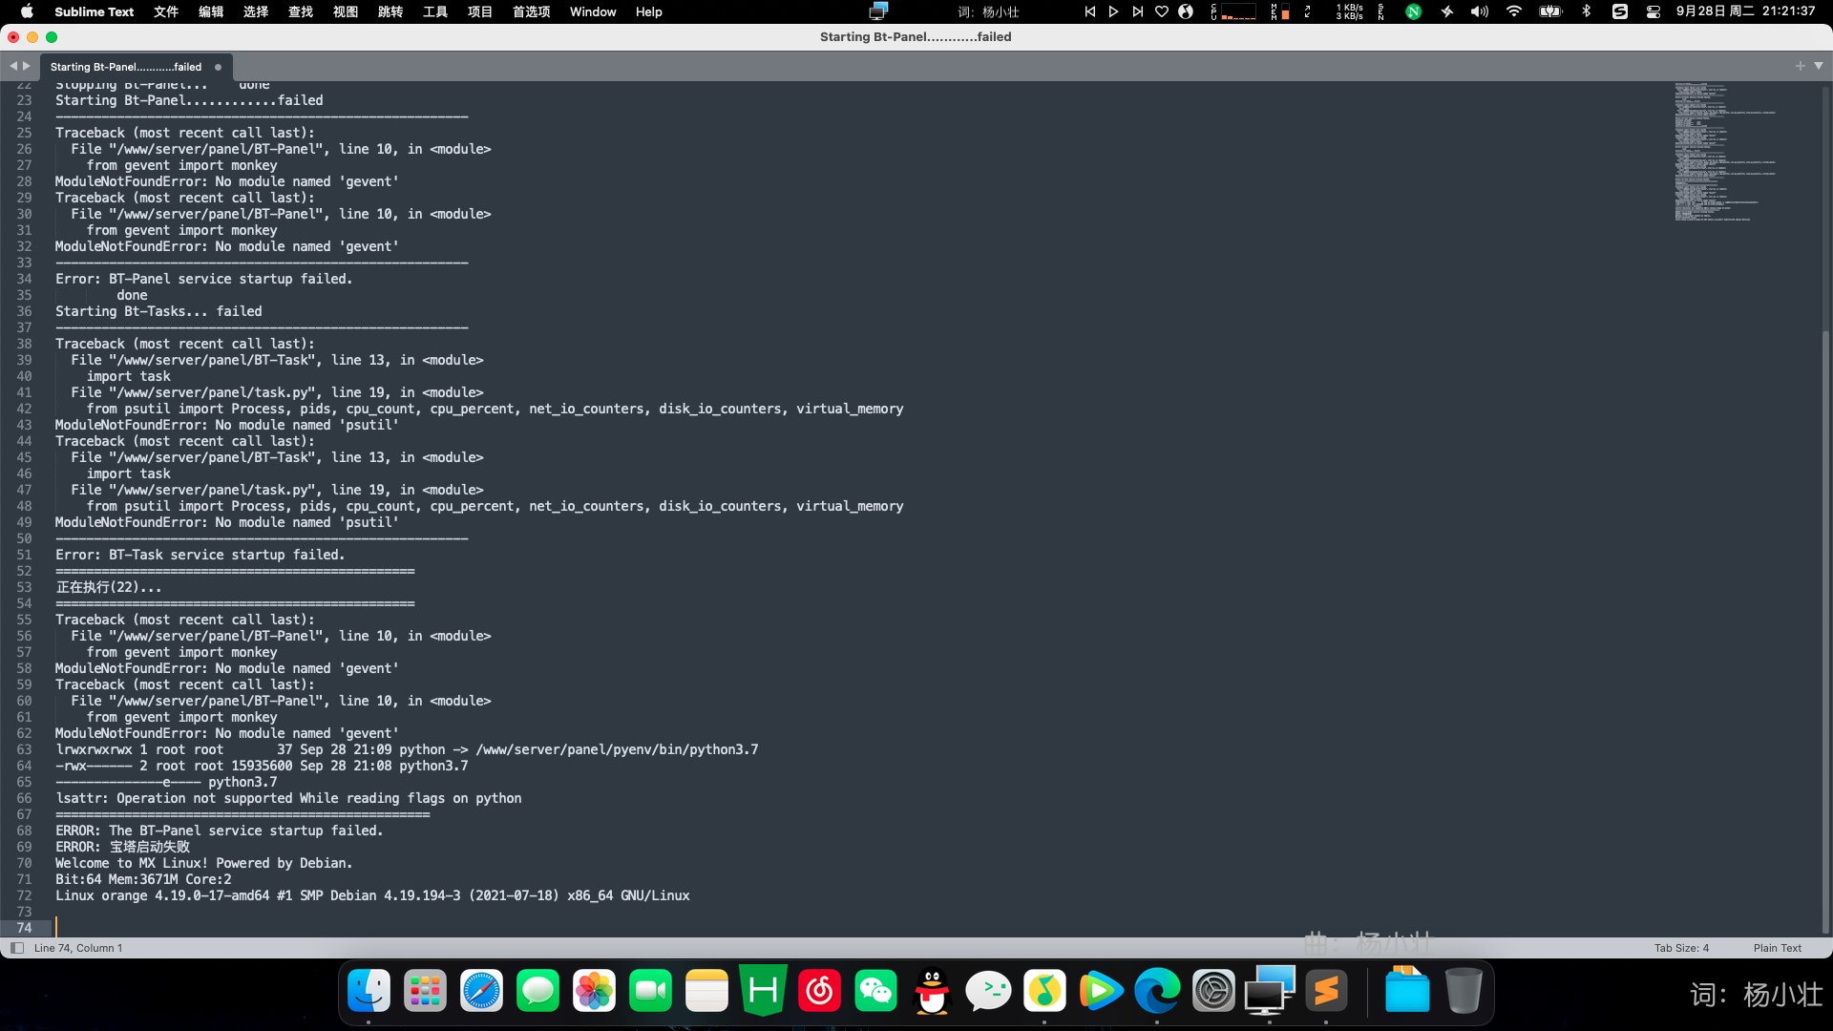Screen dimensions: 1833x1031
Task: Open WeChat from the Dock
Action: point(875,991)
